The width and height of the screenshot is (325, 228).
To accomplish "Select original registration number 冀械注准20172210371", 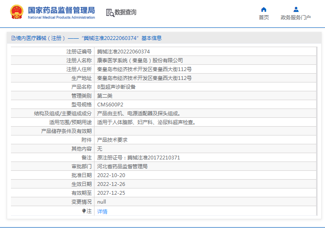I will click(154, 158).
